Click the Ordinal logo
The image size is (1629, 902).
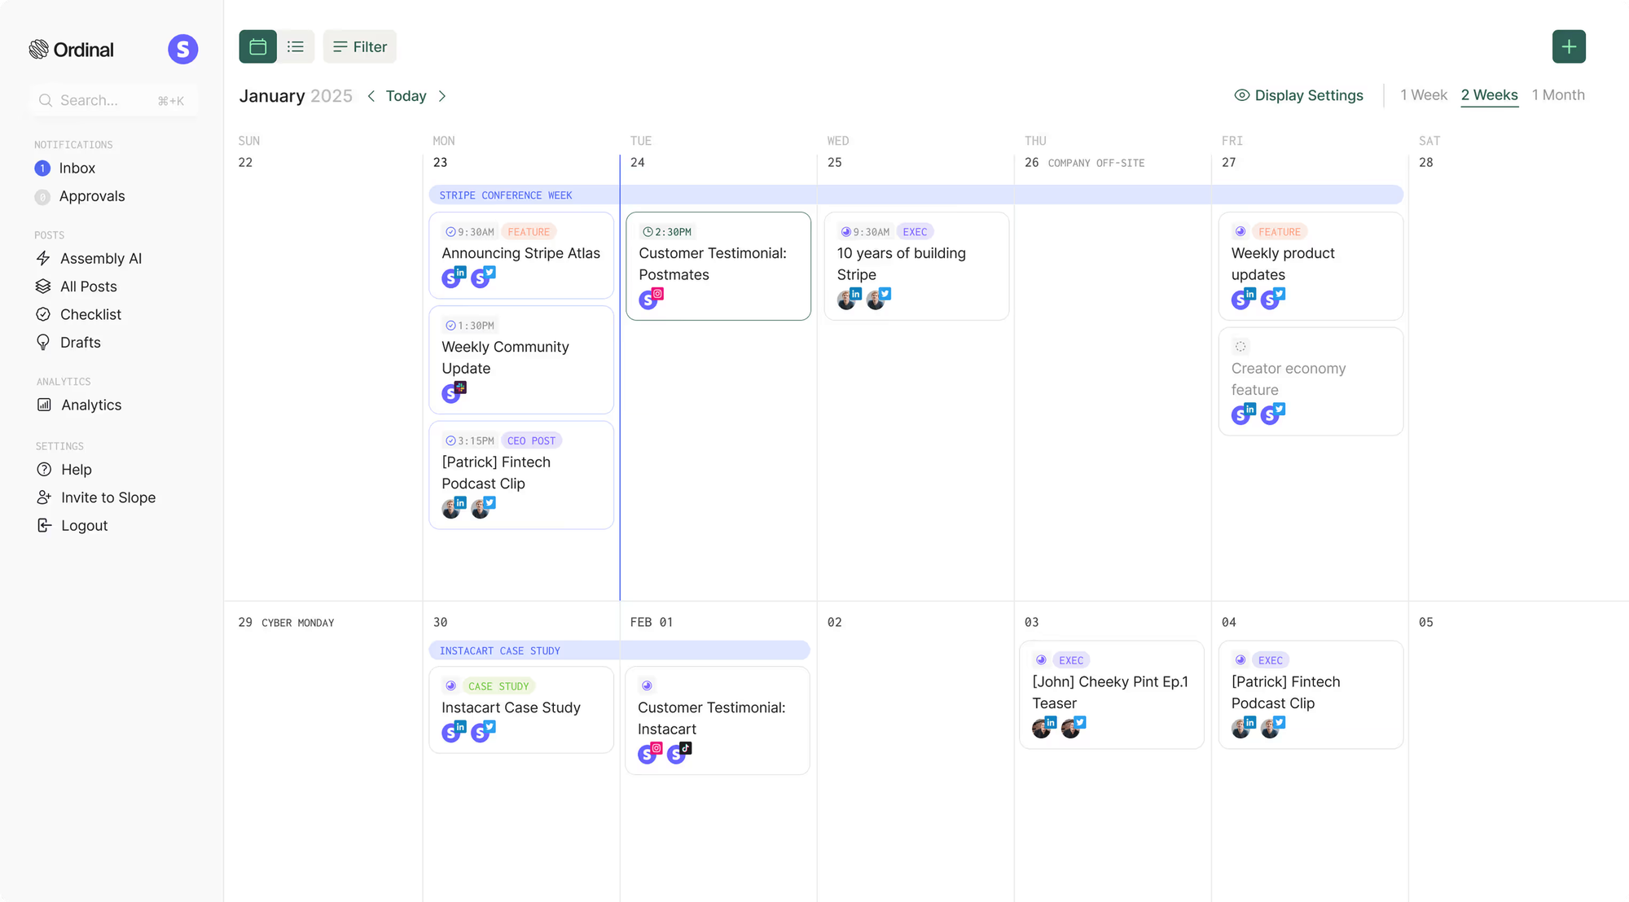point(72,50)
